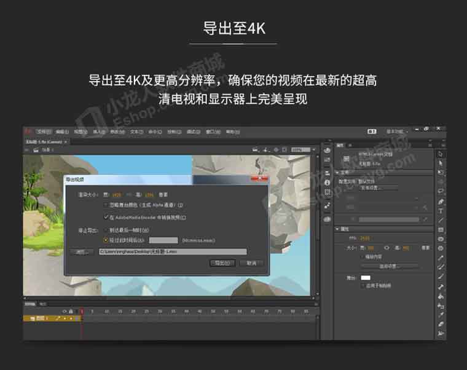Select the Oval tool
Viewport: 467px width, 370px height.
(x=441, y=238)
